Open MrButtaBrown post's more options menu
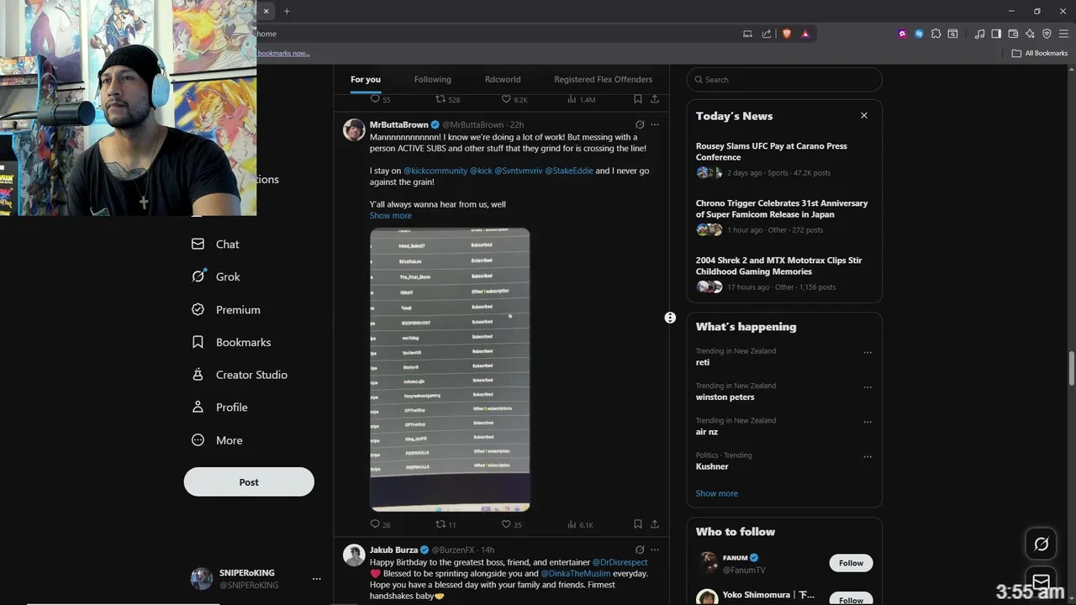Screen dimensions: 1076x605 (655, 124)
